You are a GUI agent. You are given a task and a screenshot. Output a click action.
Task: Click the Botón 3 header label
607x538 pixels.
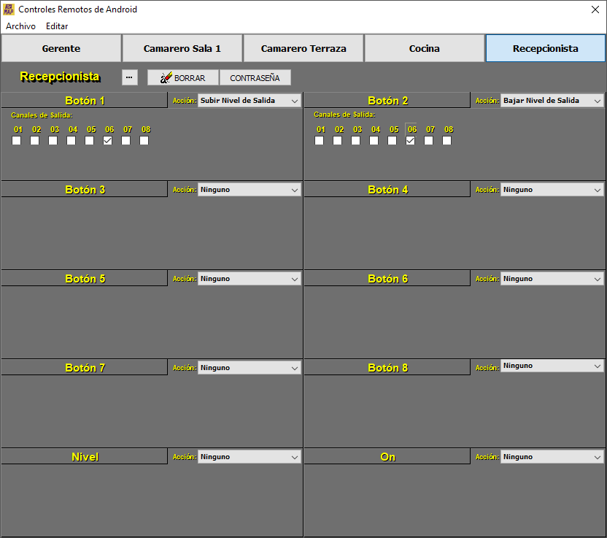[x=85, y=190]
